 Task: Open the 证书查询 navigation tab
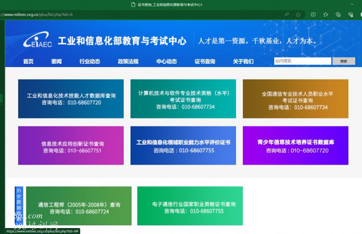(x=205, y=62)
